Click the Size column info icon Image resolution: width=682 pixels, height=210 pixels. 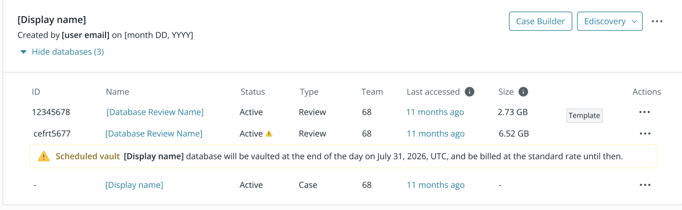(x=523, y=92)
